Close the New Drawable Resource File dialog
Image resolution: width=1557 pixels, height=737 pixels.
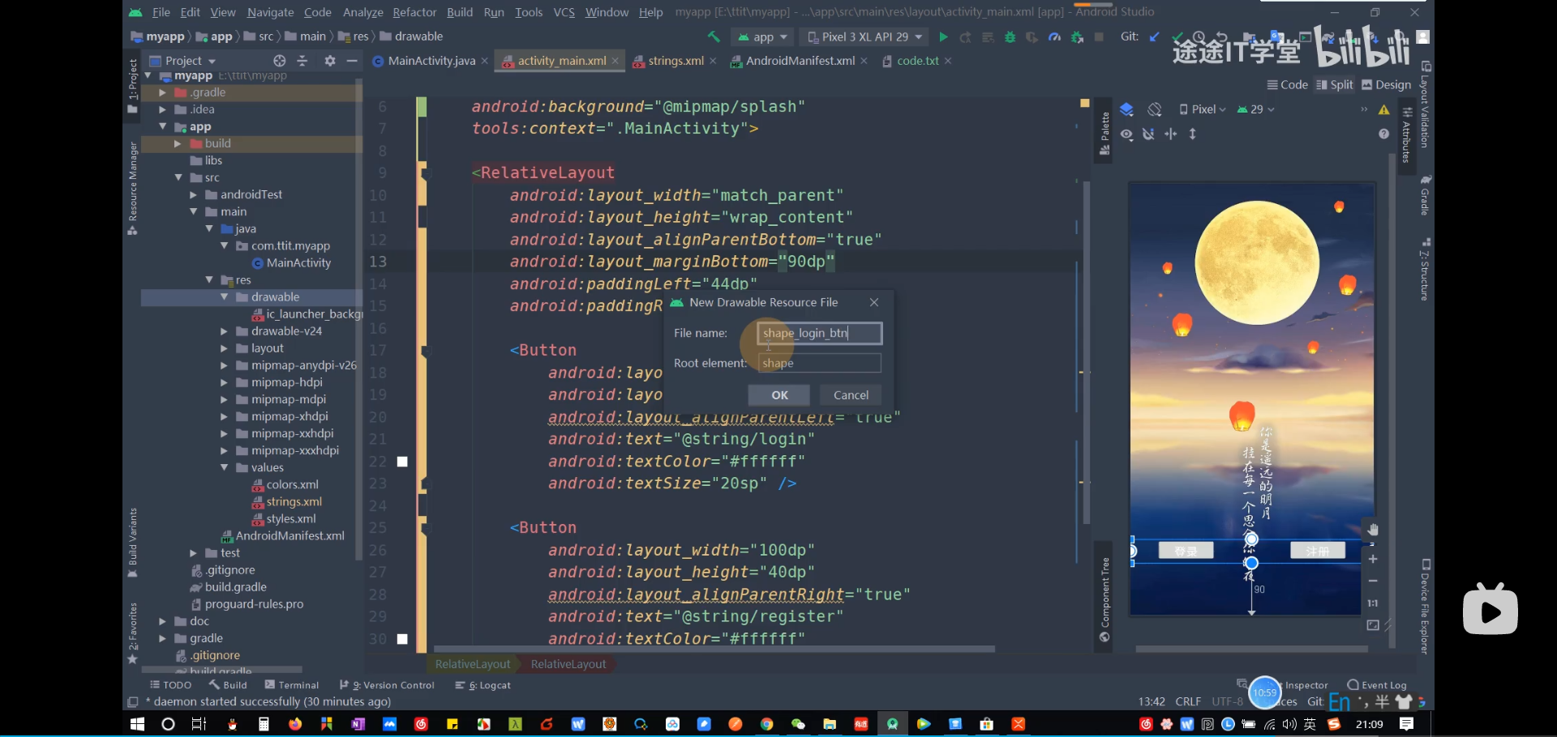coord(874,302)
